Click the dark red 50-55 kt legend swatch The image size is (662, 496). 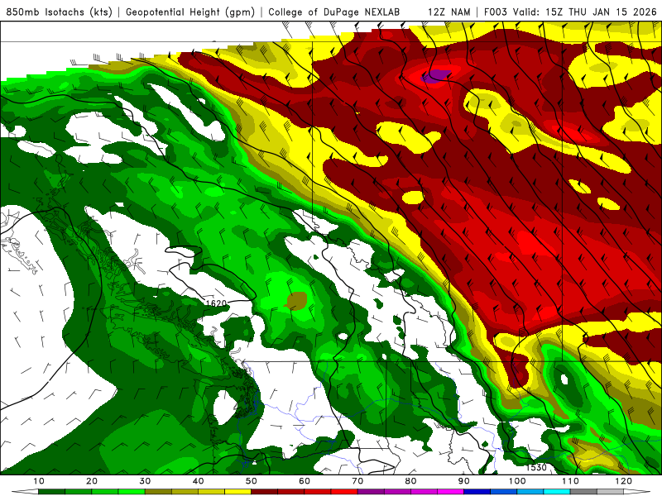click(x=264, y=492)
